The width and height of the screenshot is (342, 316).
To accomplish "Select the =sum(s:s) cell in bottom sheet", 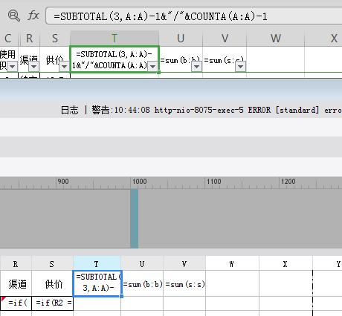I will 185,284.
